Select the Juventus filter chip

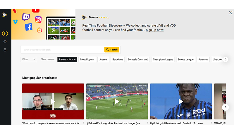pos(203,60)
